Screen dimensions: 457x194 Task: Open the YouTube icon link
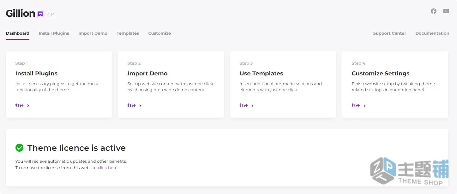(446, 11)
